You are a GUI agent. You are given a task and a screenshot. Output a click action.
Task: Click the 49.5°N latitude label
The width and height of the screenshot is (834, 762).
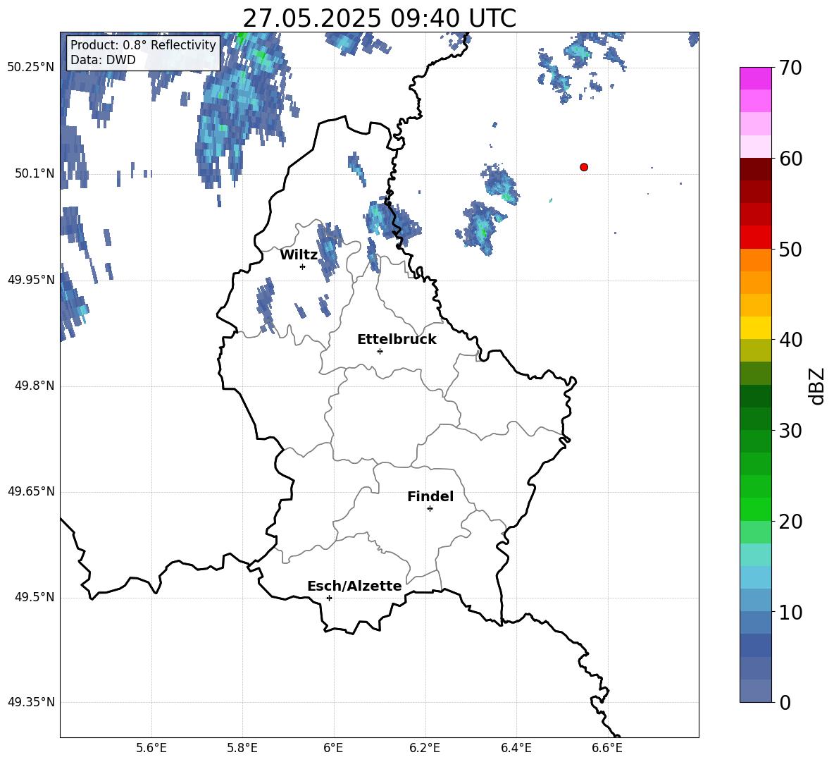click(x=35, y=597)
